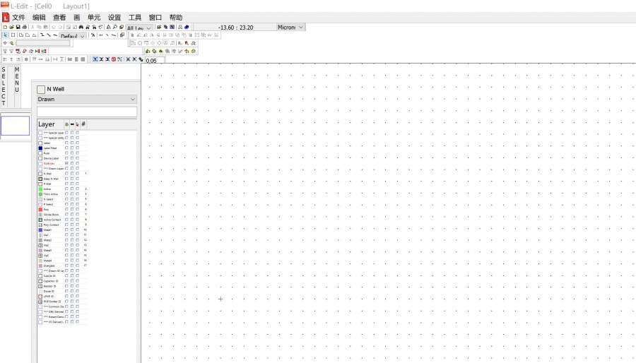Click the Layer column header
This screenshot has width=636, height=363.
tap(50, 124)
